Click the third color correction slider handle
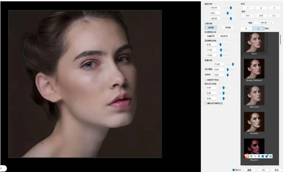The height and width of the screenshot is (172, 283). click(224, 99)
